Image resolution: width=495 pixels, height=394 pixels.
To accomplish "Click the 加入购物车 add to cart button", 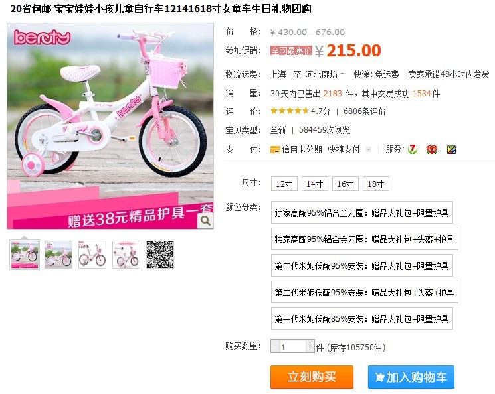I will [411, 377].
